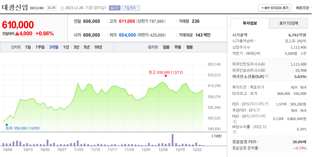Image resolution: width=315 pixels, height=157 pixels.
Task: Click the 동일업종 등락률 value +0.74%
Action: pos(300,148)
